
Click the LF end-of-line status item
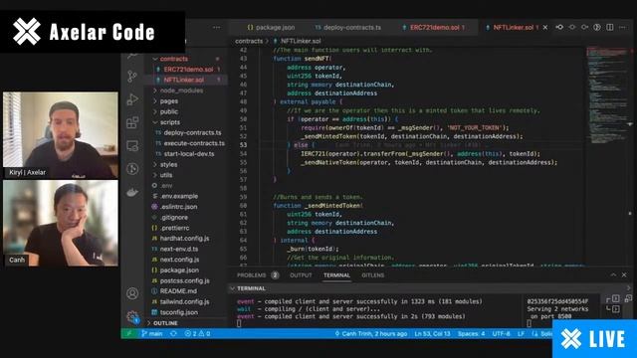[521, 334]
